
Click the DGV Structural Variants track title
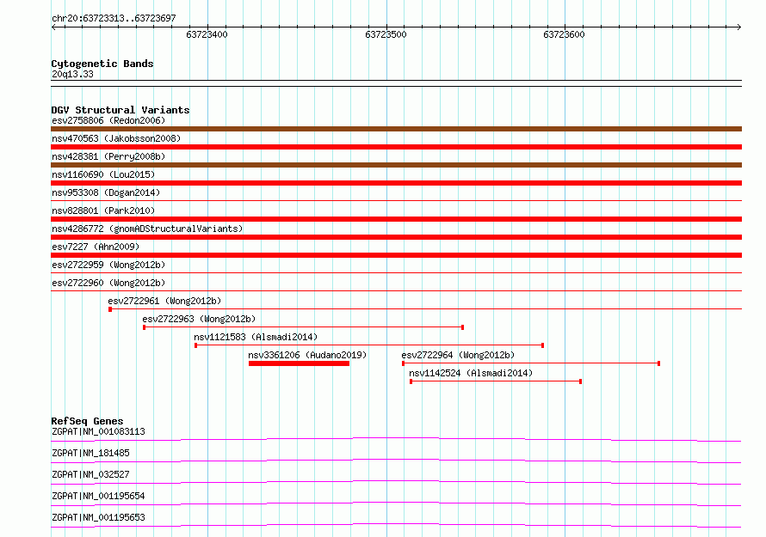click(120, 110)
